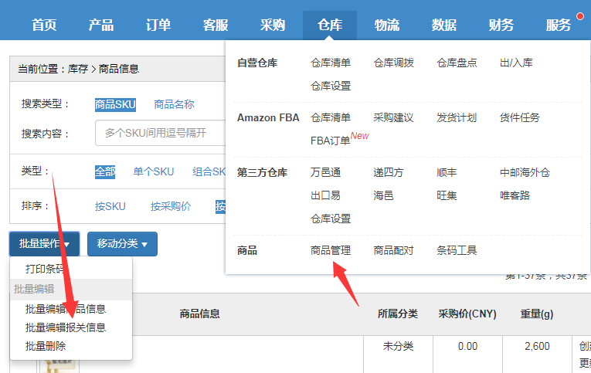Open 出/入库 in the dropdown
This screenshot has width=591, height=373.
coord(516,63)
